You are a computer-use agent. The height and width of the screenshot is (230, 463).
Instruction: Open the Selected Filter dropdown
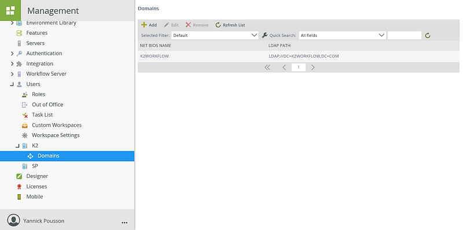tap(215, 35)
